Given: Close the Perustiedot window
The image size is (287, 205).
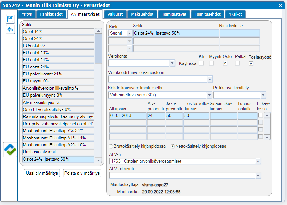Looking at the screenshot, I should (280, 5).
